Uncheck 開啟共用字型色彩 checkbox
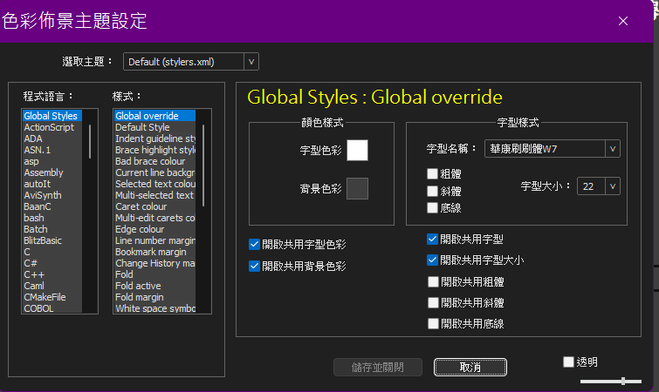The image size is (659, 392). [254, 245]
